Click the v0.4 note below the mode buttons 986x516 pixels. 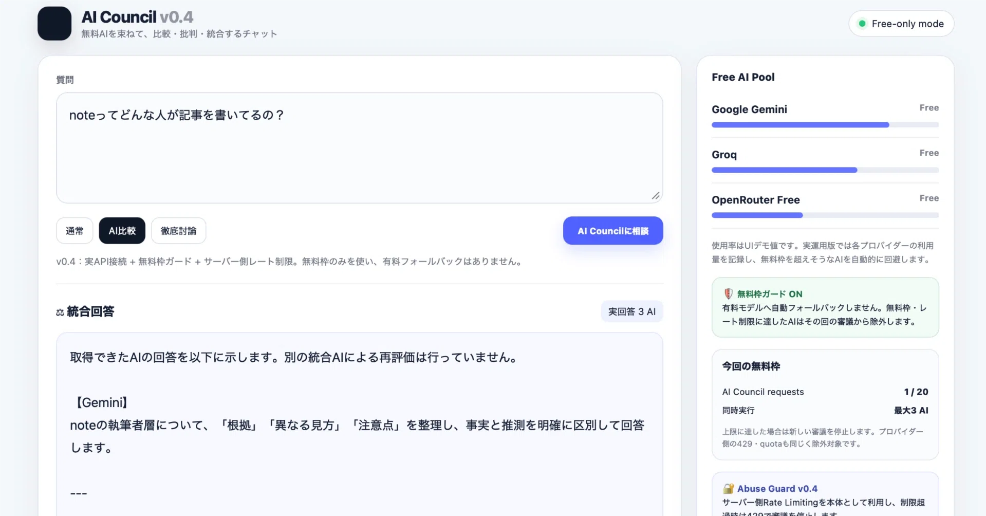click(290, 262)
